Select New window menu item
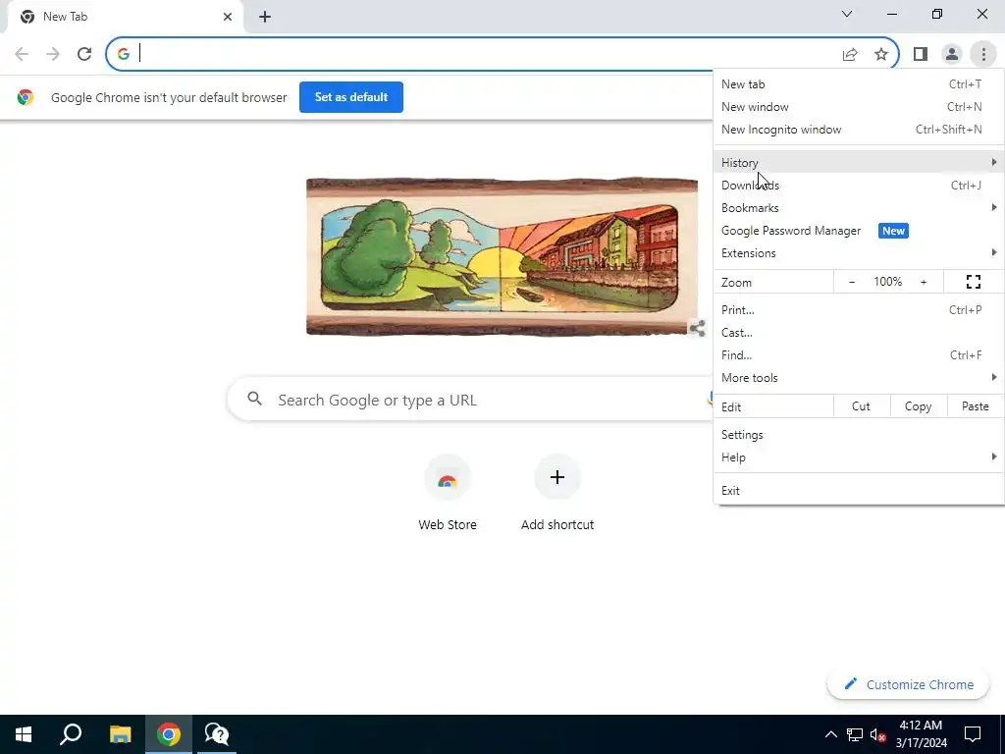 click(x=858, y=107)
